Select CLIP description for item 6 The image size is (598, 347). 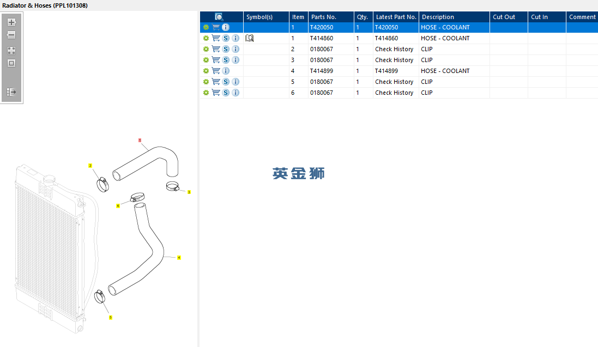pos(427,93)
